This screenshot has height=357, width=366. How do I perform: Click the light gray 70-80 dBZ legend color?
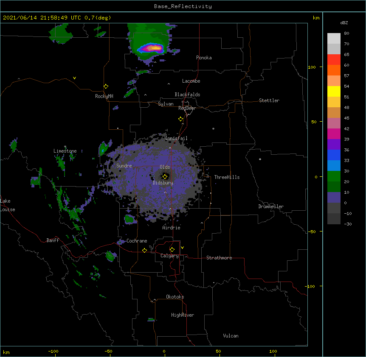[334, 39]
